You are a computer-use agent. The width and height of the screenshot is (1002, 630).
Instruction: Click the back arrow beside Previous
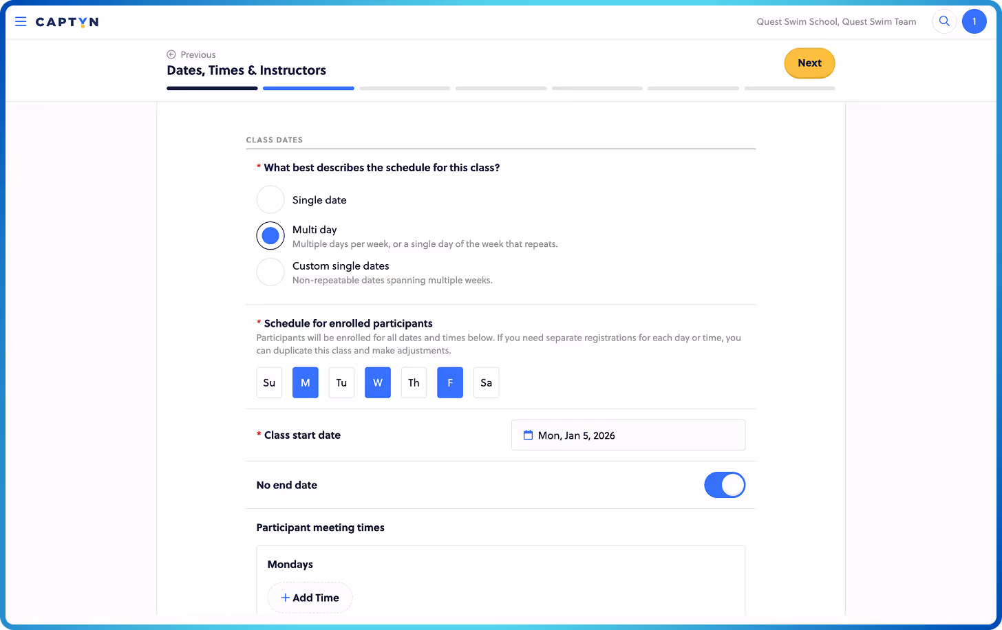click(170, 54)
